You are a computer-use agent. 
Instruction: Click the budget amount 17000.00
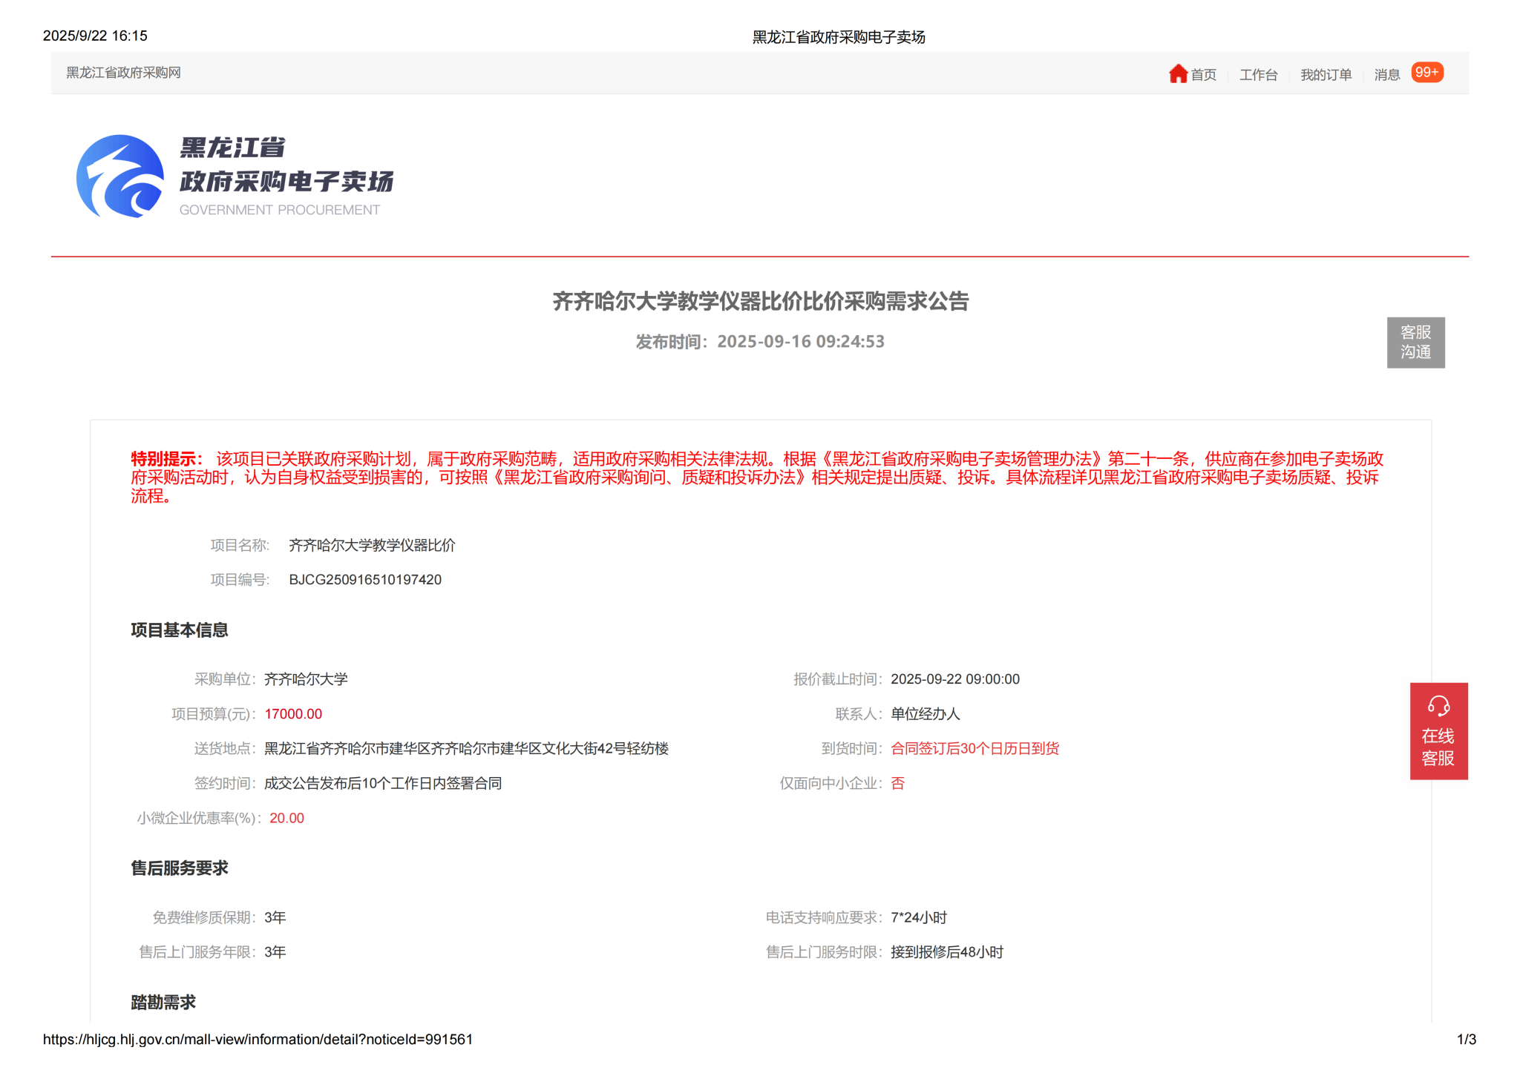[293, 714]
